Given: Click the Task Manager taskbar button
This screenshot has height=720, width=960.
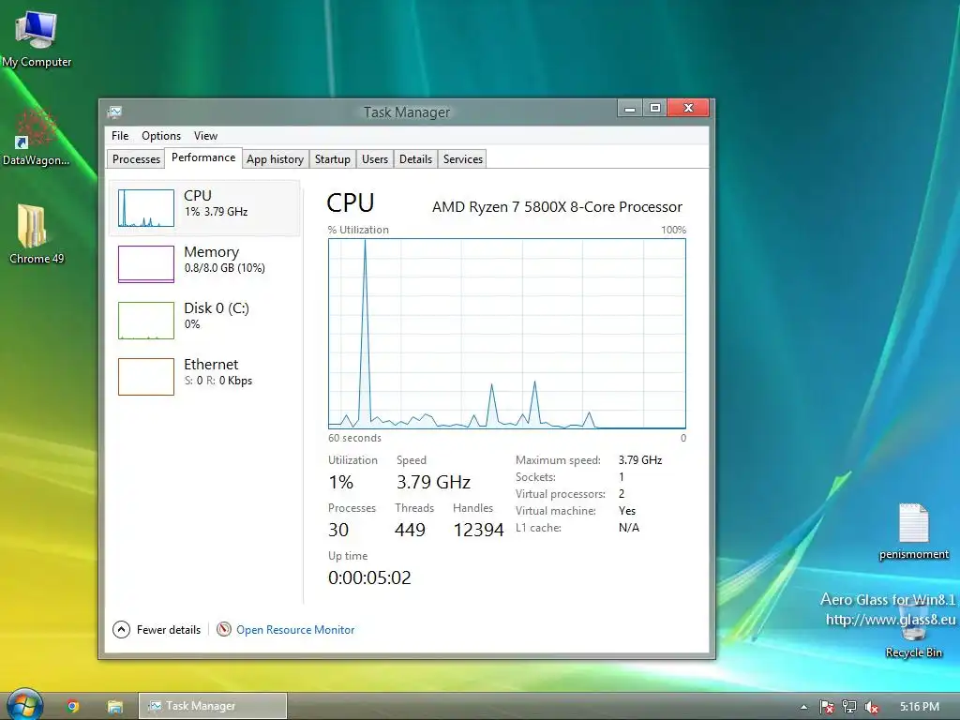Looking at the screenshot, I should click(213, 706).
